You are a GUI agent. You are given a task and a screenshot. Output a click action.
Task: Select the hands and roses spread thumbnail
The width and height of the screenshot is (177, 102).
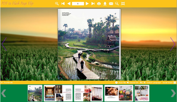pyautogui.click(x=119, y=93)
